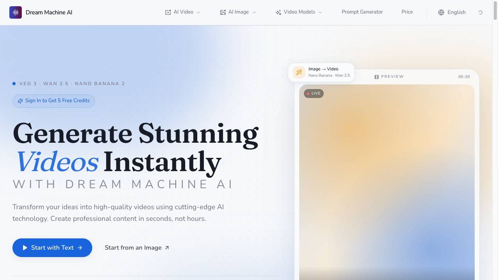Click the word "Instantly" in the heading
Screen dimensions: 498x280
coord(163,163)
